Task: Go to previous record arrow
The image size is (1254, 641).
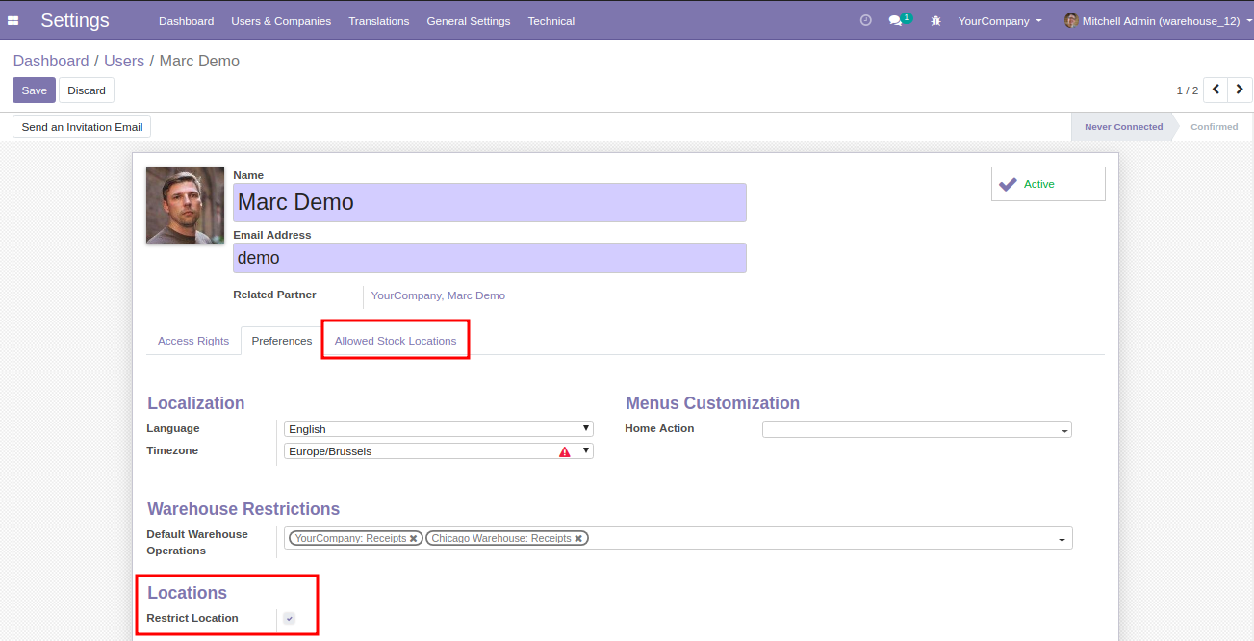Action: (x=1216, y=90)
